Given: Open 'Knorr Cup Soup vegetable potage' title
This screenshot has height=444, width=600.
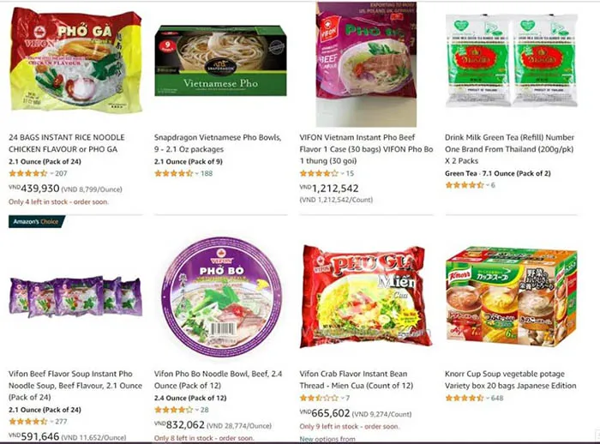Looking at the screenshot, I should [x=511, y=380].
